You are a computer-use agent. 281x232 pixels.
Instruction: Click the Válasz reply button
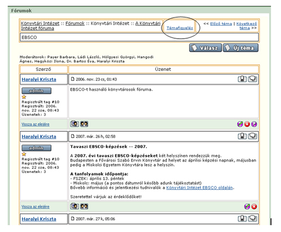point(205,48)
